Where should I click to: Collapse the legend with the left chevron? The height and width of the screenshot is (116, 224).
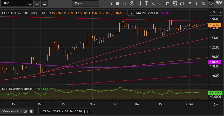(131, 13)
